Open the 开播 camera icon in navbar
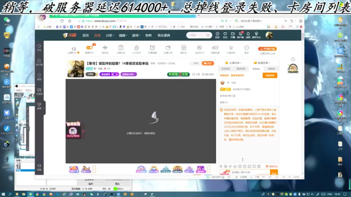The width and height of the screenshot is (351, 197). point(233,35)
